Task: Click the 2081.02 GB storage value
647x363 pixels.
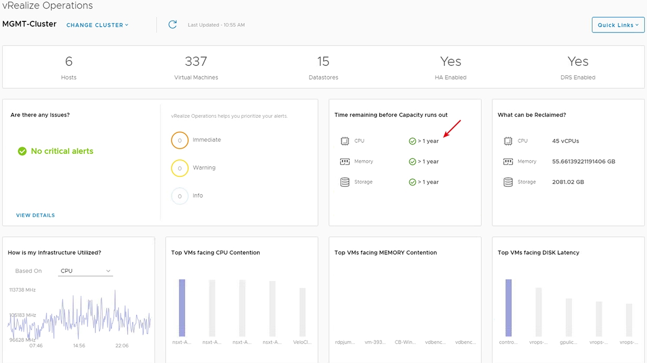Action: tap(568, 182)
